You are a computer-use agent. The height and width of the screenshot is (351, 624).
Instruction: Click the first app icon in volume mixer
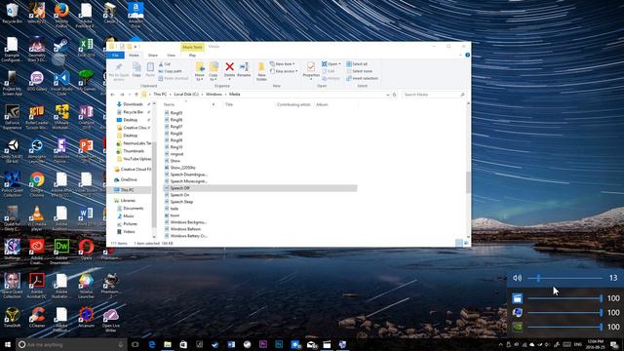[x=517, y=298]
